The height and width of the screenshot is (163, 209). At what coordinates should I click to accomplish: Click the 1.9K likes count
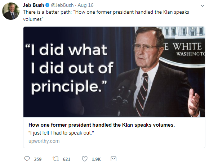tap(96, 159)
